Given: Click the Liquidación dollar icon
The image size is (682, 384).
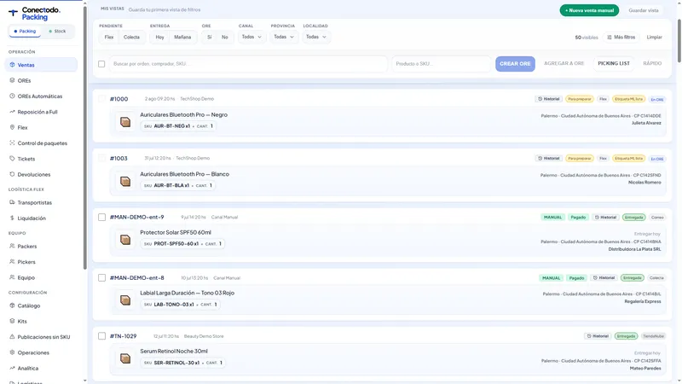Looking at the screenshot, I should [x=12, y=218].
